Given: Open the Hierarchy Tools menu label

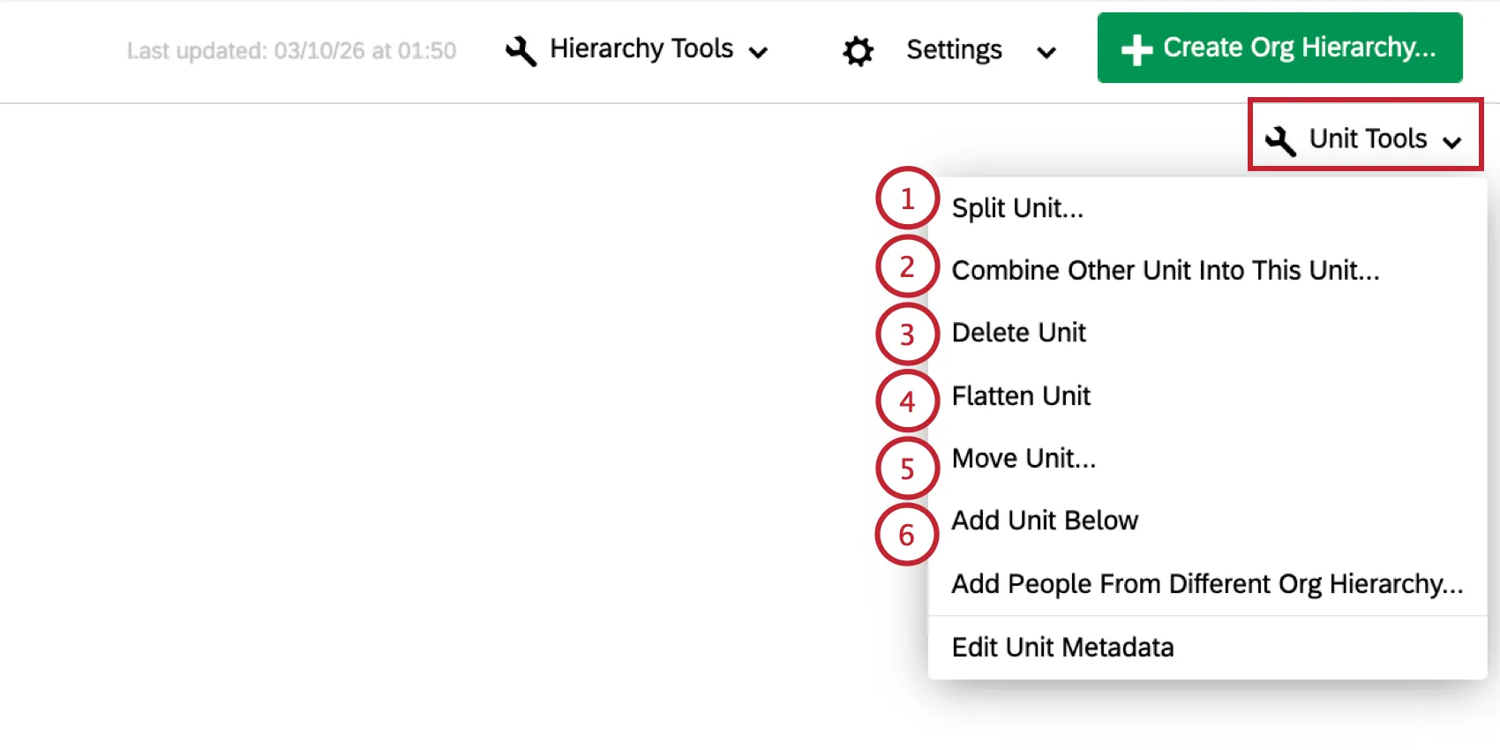Looking at the screenshot, I should [x=641, y=49].
